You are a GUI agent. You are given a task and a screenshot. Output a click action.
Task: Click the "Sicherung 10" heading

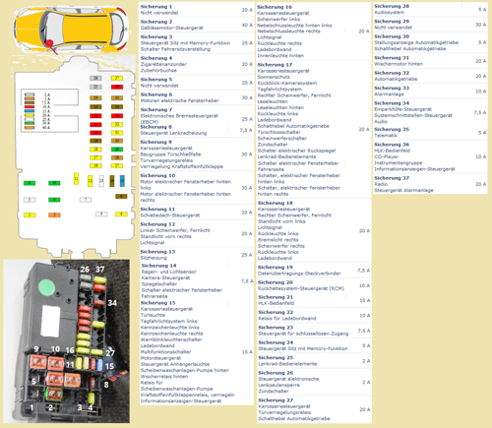point(157,176)
